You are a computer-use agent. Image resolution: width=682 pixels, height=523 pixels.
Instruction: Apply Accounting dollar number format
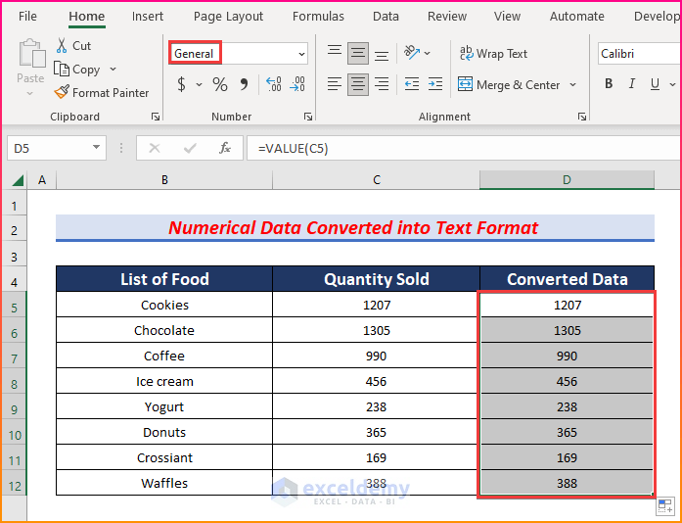pos(181,84)
